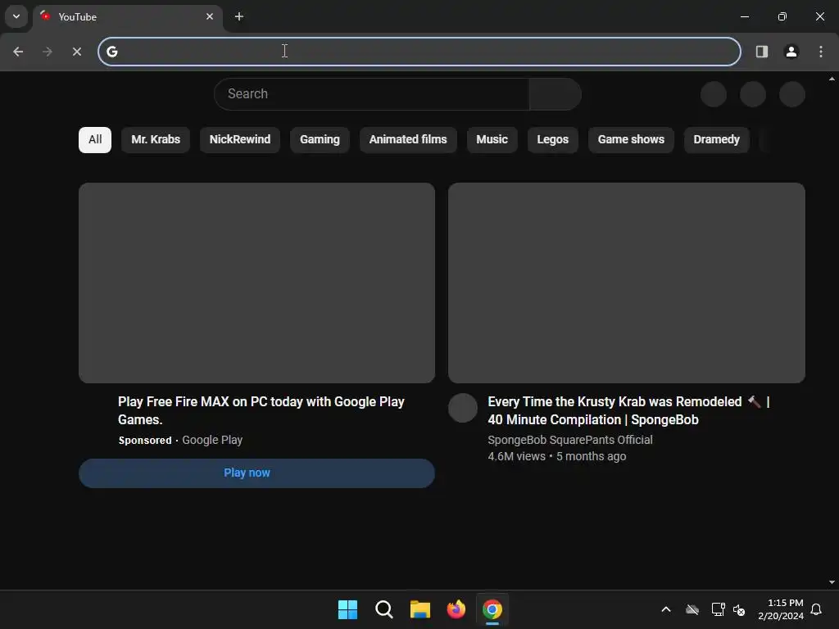Select the Music filter chip
This screenshot has width=839, height=629.
tap(492, 139)
